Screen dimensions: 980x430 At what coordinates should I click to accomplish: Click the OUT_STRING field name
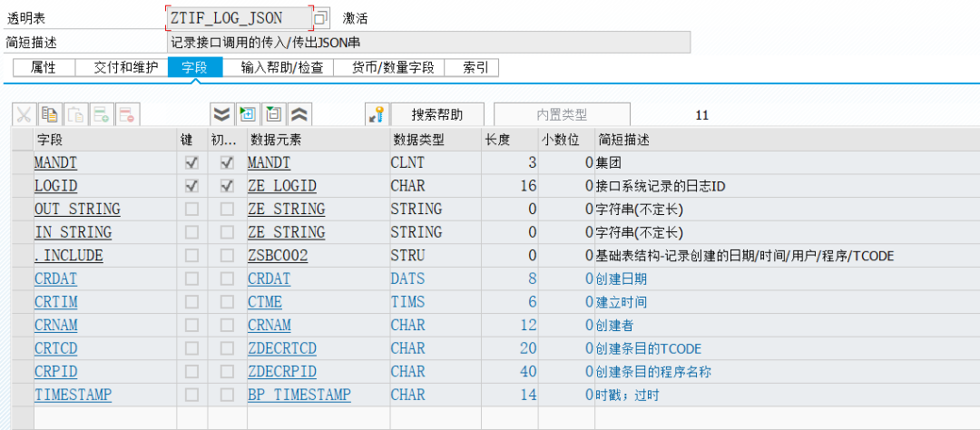coord(77,210)
